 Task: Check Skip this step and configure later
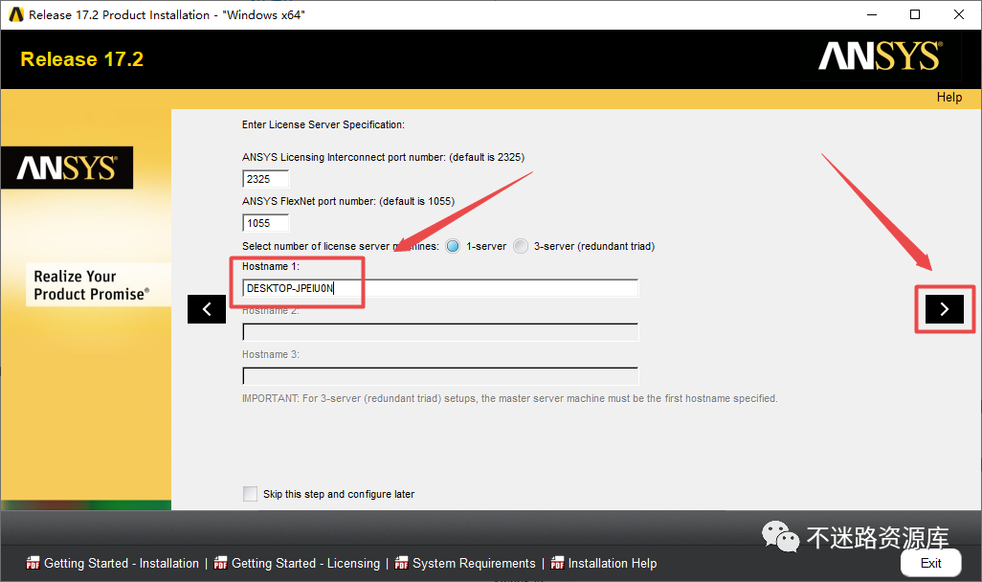coord(250,494)
